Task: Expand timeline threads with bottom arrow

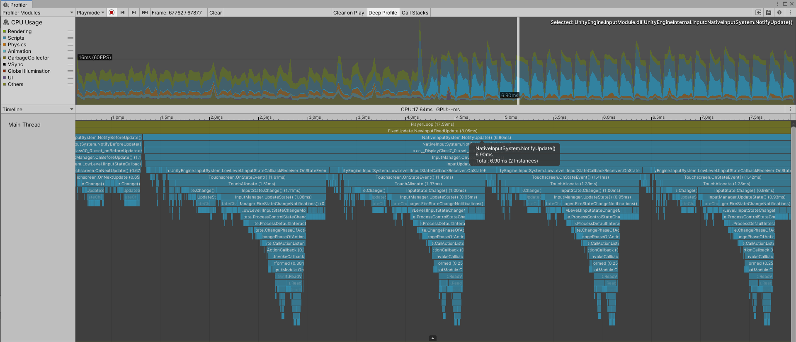Action: click(433, 338)
